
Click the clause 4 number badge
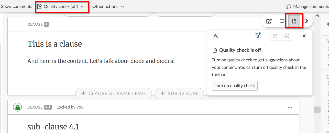(x=46, y=24)
